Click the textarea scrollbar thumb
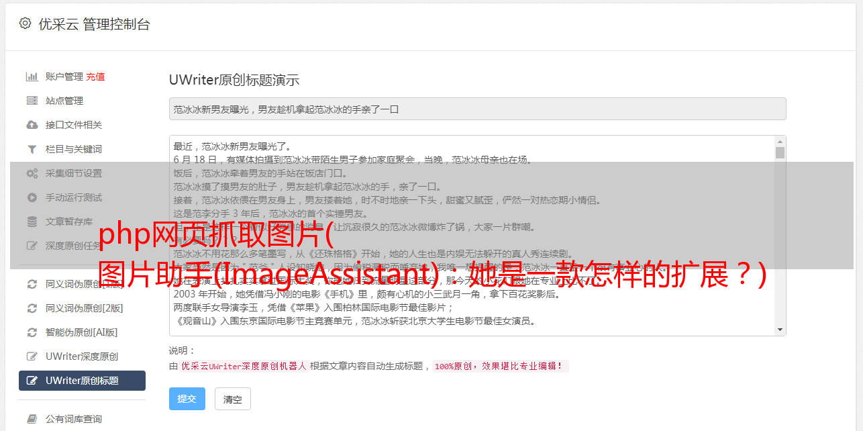863x431 pixels. (x=780, y=152)
